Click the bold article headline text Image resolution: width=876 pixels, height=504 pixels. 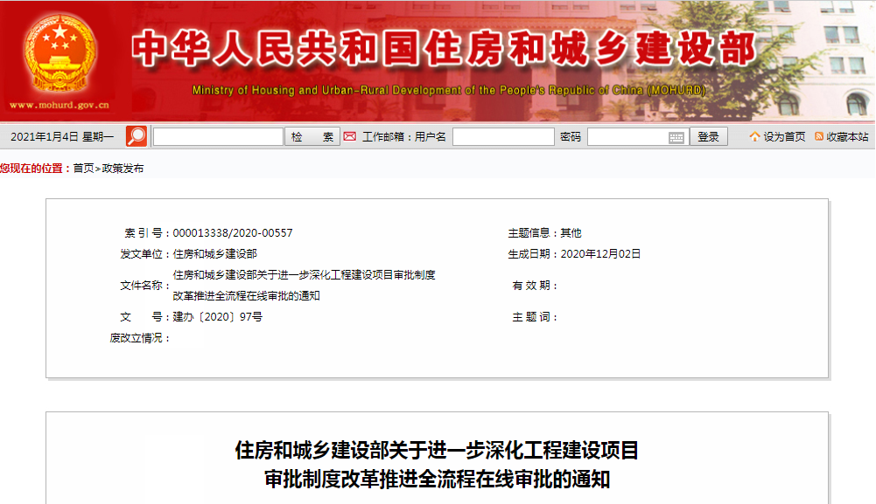[x=437, y=465]
